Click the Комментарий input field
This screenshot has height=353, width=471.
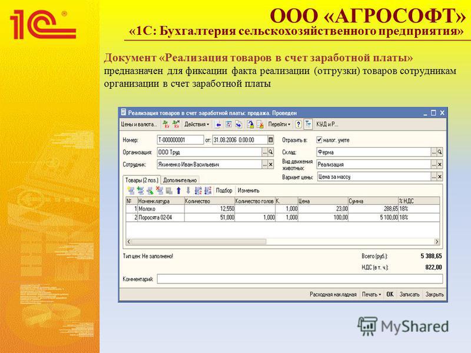click(300, 279)
